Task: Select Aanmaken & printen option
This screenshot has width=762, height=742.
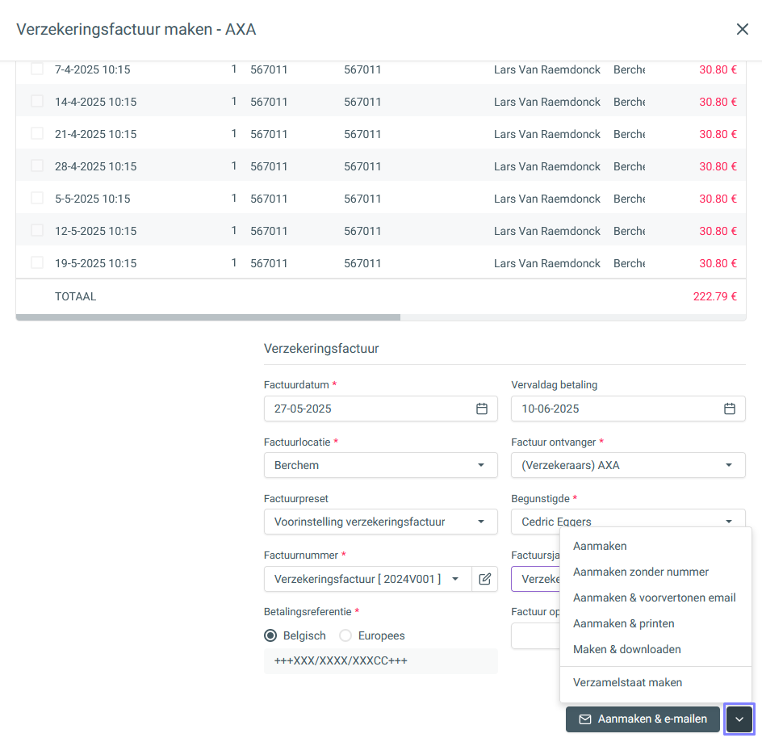Action: (x=623, y=623)
